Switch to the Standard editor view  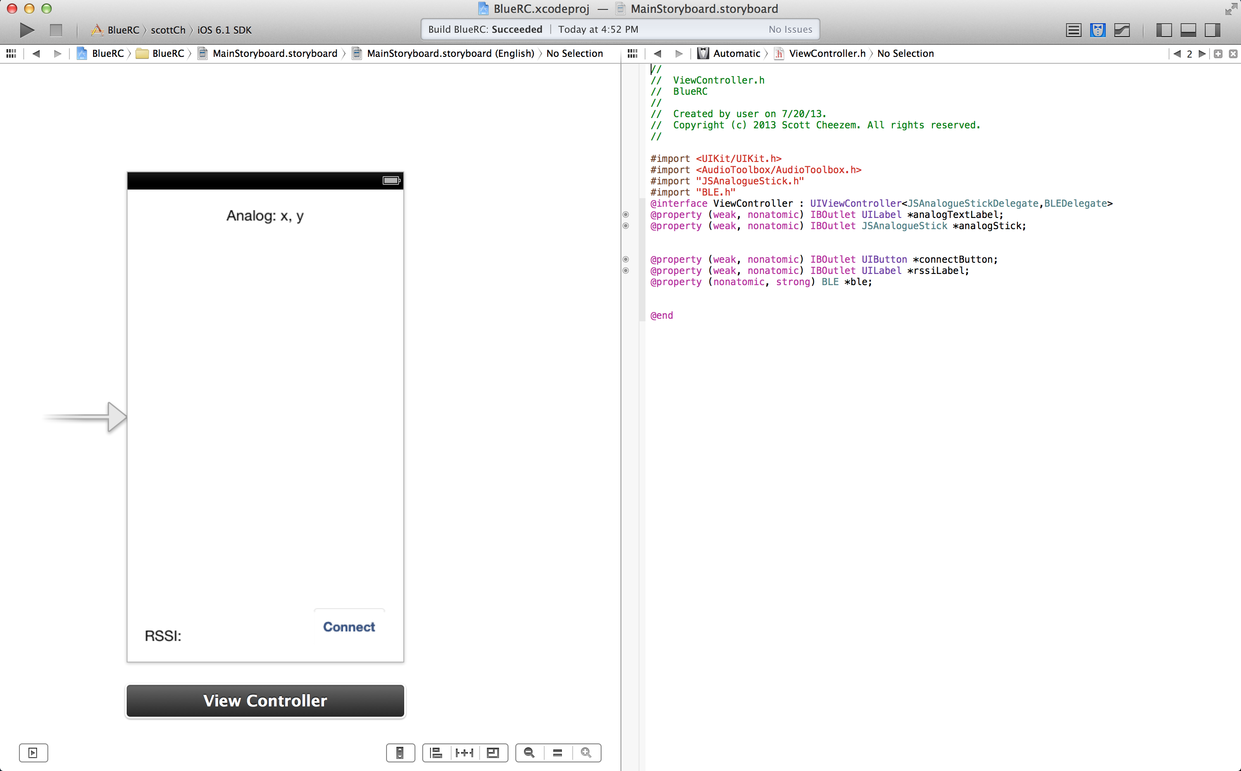[1073, 30]
